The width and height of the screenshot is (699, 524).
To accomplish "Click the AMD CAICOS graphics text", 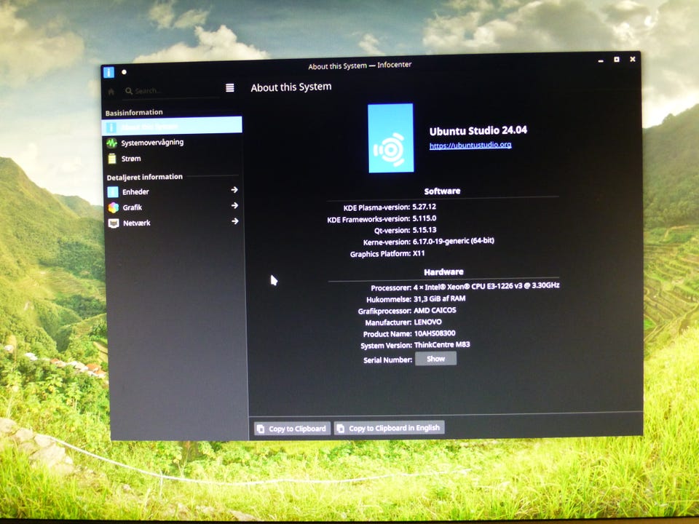I will point(435,310).
